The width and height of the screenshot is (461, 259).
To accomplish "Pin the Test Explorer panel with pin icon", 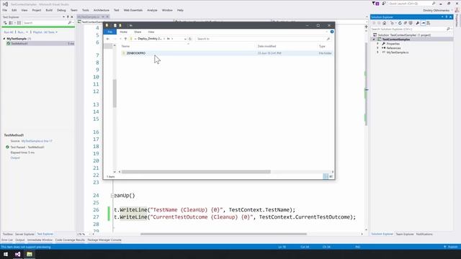I will (68, 17).
